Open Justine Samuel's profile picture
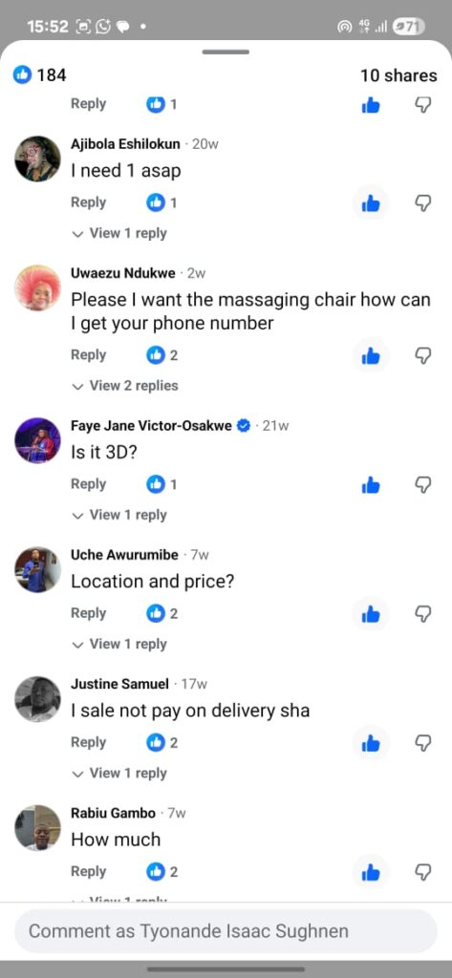Image resolution: width=452 pixels, height=978 pixels. pos(37,699)
